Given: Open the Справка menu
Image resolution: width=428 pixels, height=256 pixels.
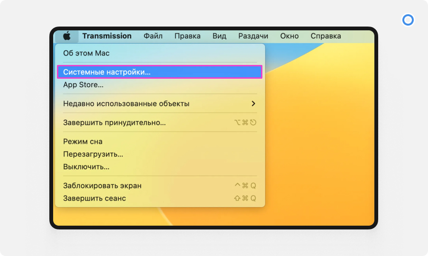Looking at the screenshot, I should tap(326, 36).
